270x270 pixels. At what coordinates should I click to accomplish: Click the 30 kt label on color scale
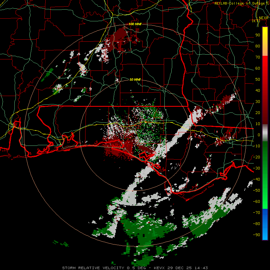click(258, 102)
